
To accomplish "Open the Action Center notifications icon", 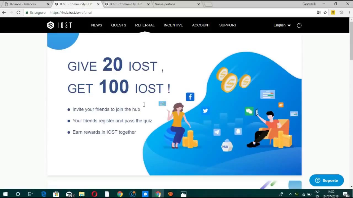I will (x=346, y=194).
